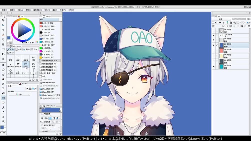Open the 檔案(F) menu
The image size is (251, 141).
[x=4, y=10]
